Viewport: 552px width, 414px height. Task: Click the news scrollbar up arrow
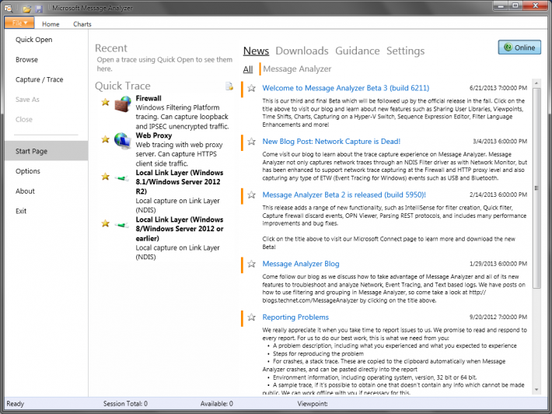(536, 83)
